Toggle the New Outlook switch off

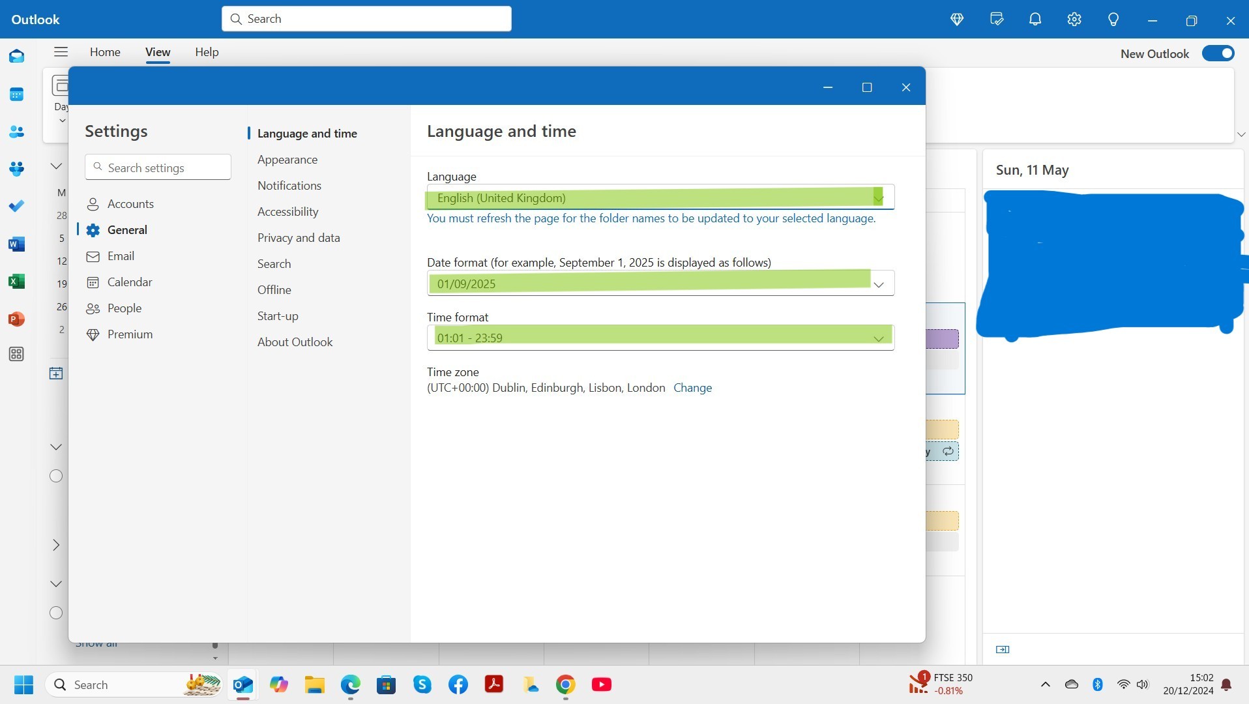point(1218,53)
